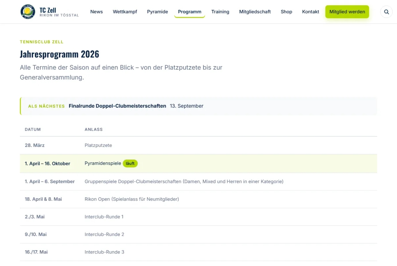Image resolution: width=397 pixels, height=266 pixels.
Task: Click the Gruppenspiele Doppel-Clubmeisterschaften event text
Action: tap(184, 182)
